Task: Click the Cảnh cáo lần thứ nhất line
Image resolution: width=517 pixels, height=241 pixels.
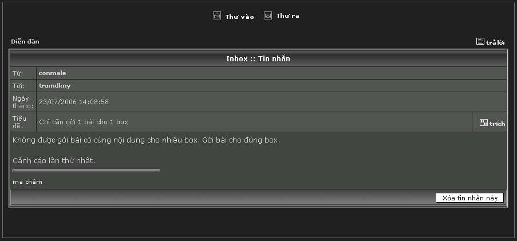Action: [x=54, y=160]
